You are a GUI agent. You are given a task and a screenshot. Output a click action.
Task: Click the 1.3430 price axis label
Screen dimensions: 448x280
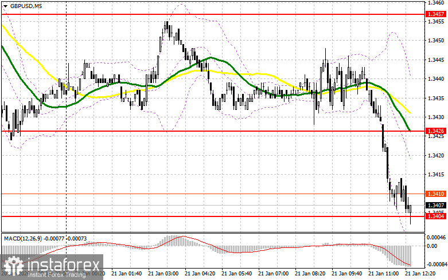[x=436, y=117]
